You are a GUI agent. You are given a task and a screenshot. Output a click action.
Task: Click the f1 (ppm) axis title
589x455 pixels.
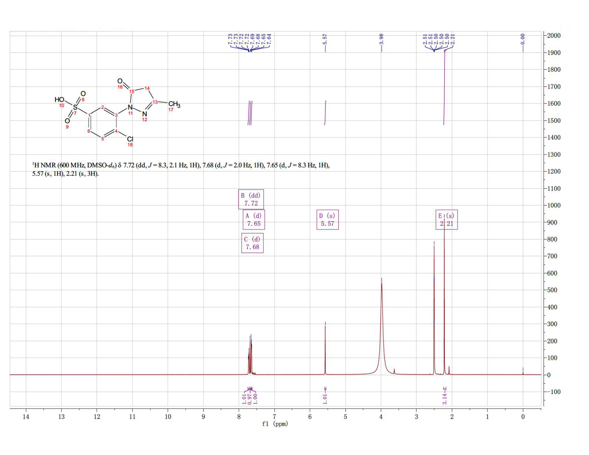pos(275,424)
